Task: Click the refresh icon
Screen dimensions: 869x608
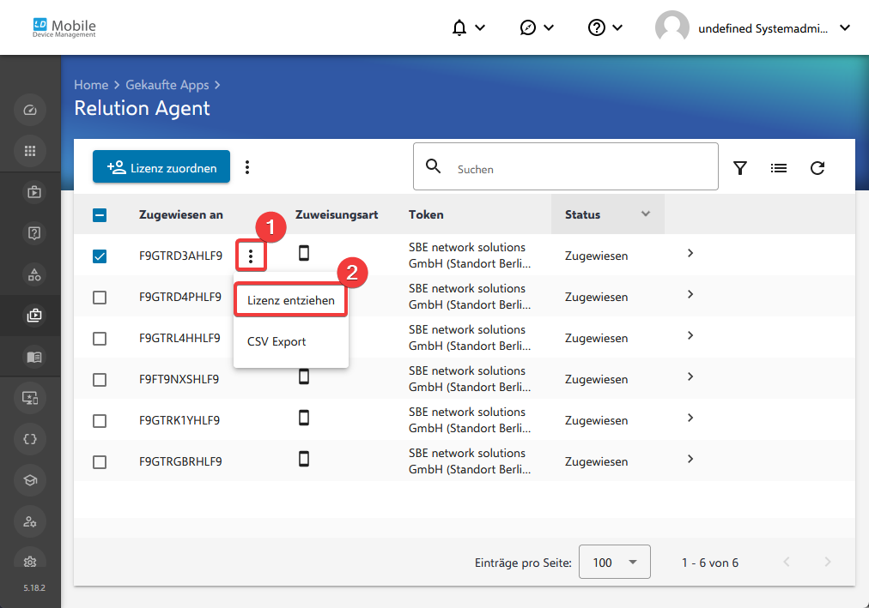Action: tap(817, 167)
